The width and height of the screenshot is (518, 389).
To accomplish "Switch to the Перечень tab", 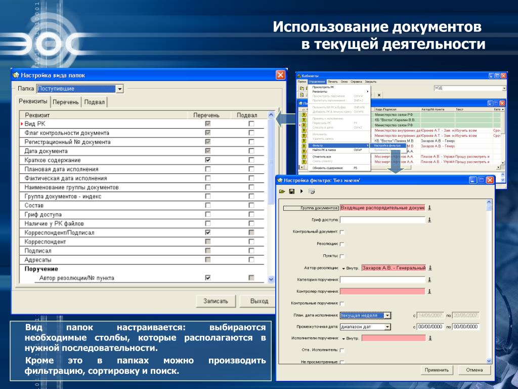I will point(66,102).
